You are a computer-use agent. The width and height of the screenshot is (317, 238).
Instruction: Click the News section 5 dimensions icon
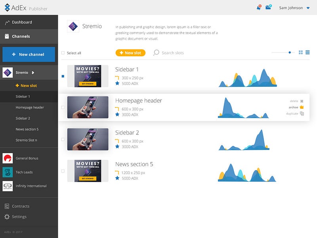pos(117,173)
